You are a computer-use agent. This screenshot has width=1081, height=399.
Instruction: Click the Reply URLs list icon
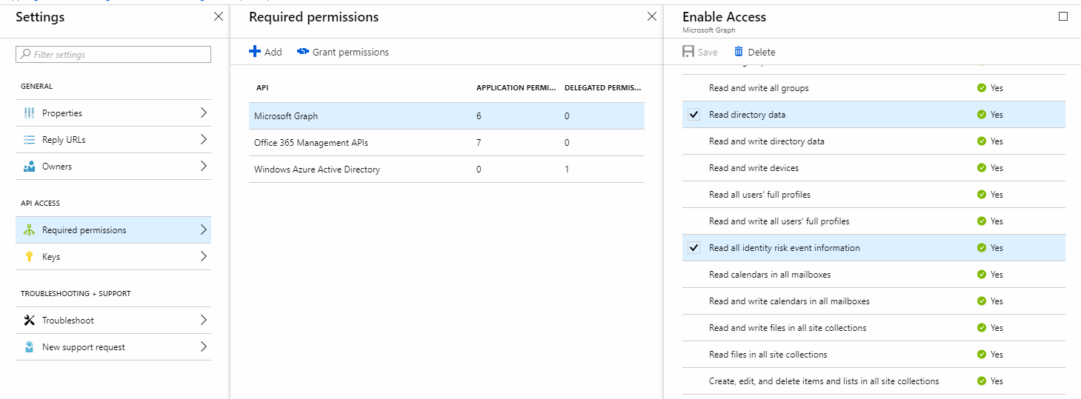tap(30, 140)
